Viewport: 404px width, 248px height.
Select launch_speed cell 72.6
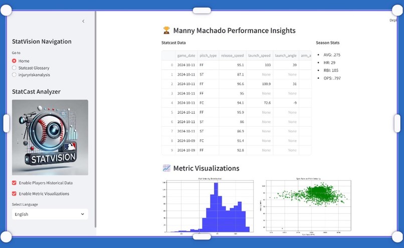[x=260, y=103]
